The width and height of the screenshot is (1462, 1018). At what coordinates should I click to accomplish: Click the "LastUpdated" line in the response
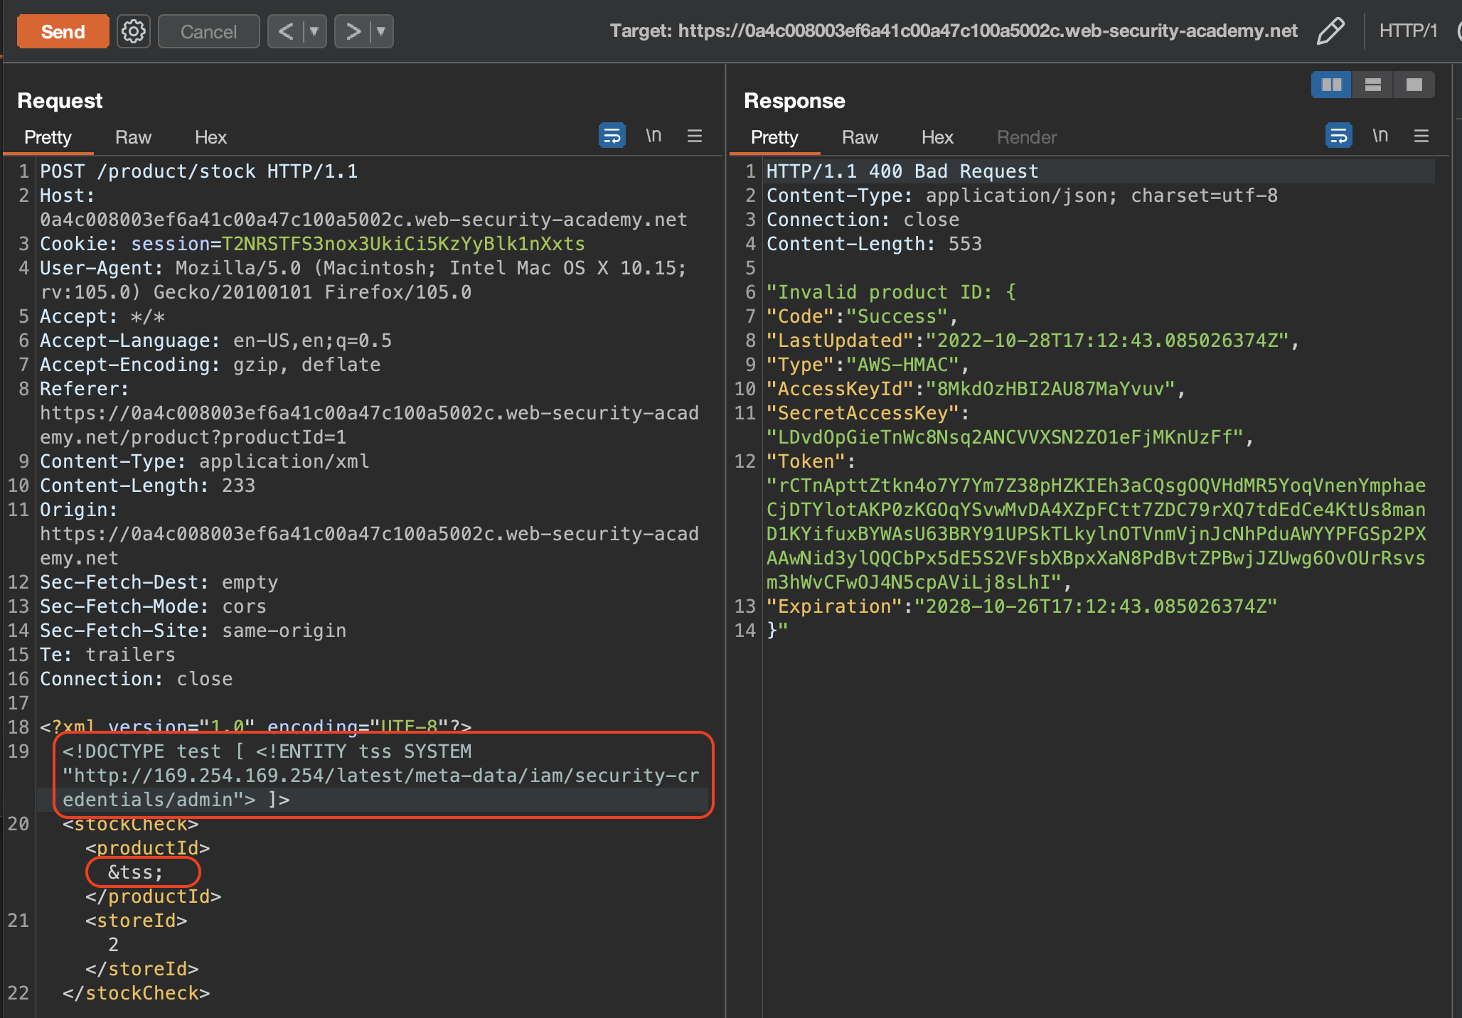(x=1033, y=341)
